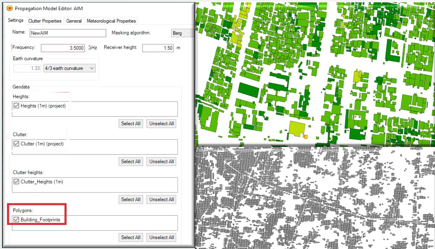Viewport: 435px width, 249px height.
Task: Uncheck the Building_Footprints polygon checkbox
Action: tap(16, 220)
